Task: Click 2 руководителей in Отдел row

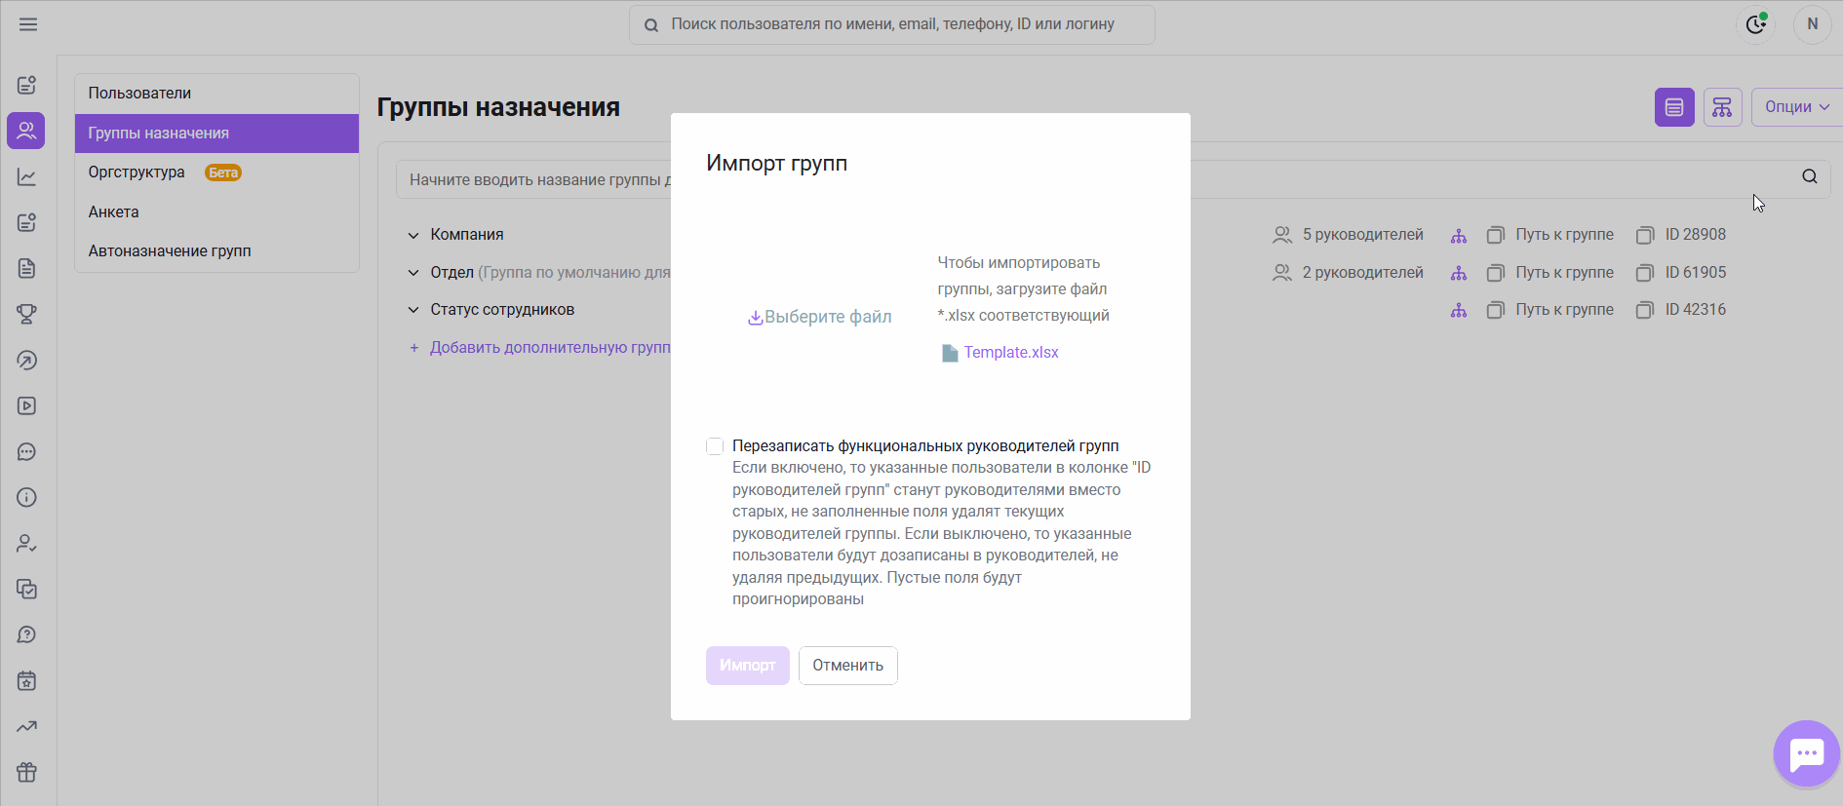Action: (x=1362, y=273)
